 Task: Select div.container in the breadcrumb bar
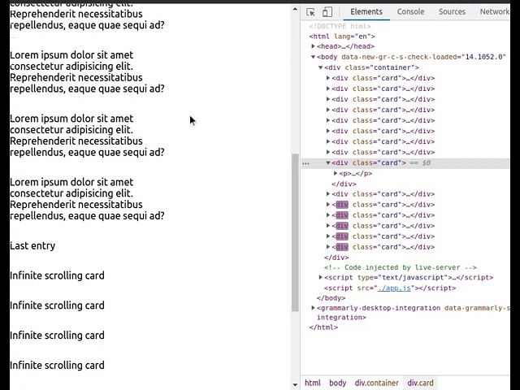(376, 383)
